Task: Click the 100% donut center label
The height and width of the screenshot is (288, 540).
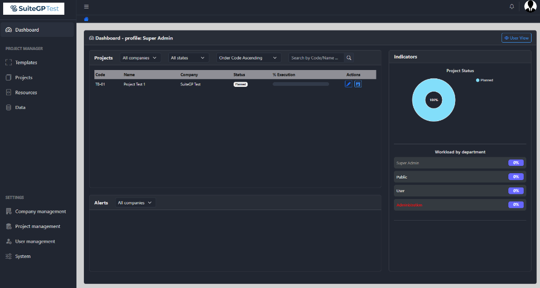Action: pos(433,100)
